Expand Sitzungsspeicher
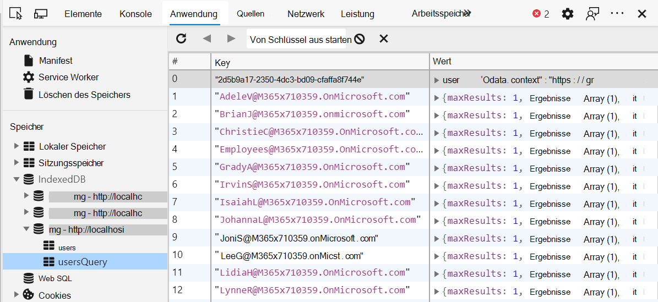The width and height of the screenshot is (658, 302). (17, 162)
